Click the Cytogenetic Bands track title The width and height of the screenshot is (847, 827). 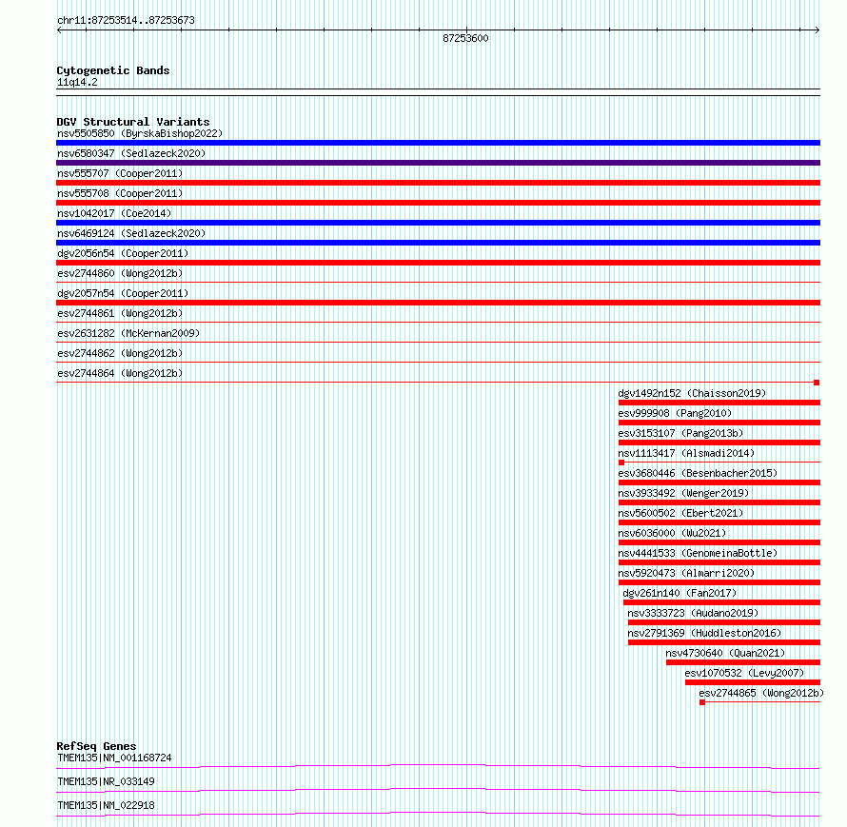tap(113, 70)
